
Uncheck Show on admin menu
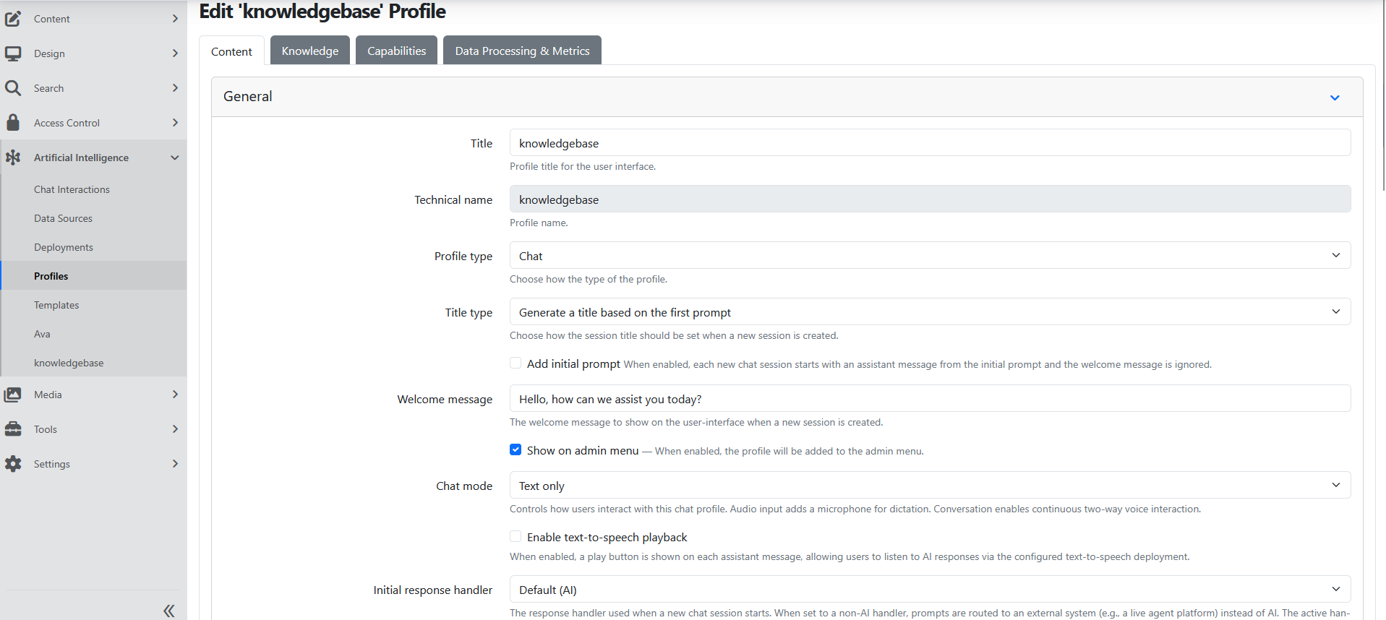point(516,449)
